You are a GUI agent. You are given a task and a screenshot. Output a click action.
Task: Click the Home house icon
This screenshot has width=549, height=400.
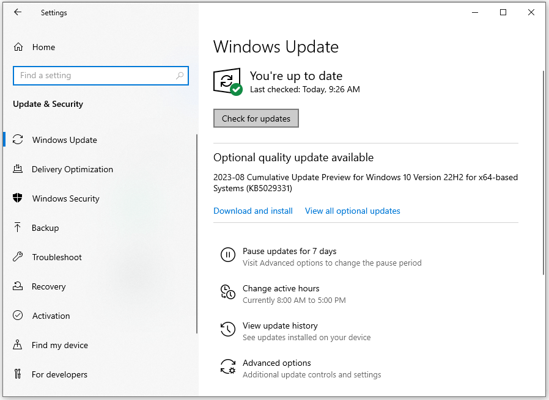(18, 47)
